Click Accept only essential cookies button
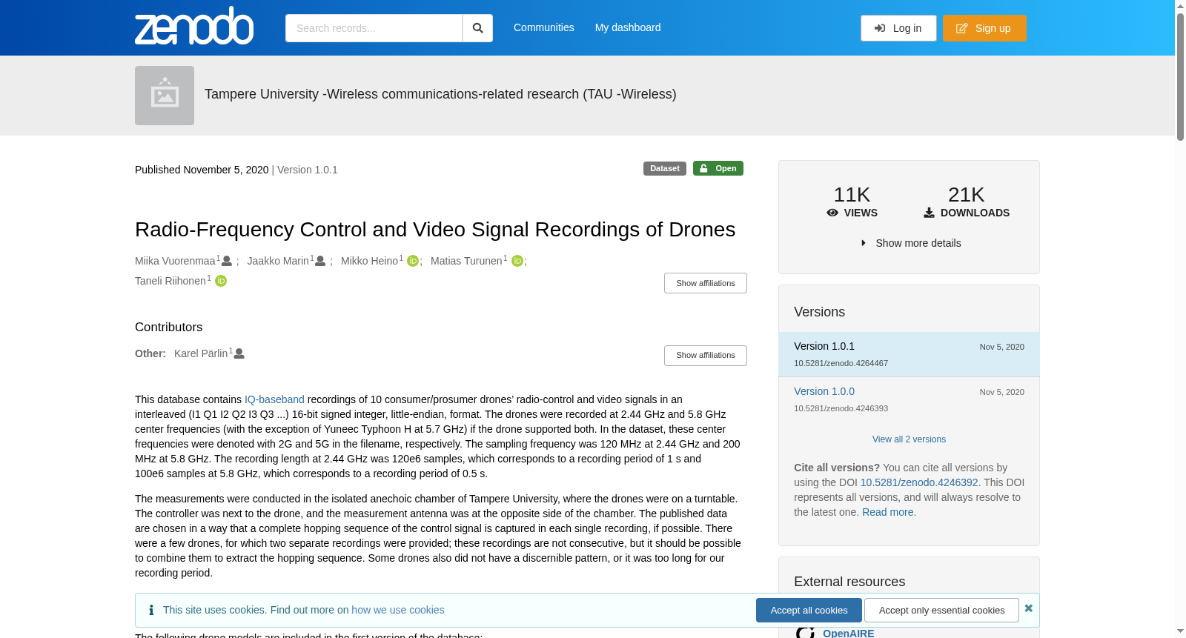The image size is (1186, 638). (941, 611)
